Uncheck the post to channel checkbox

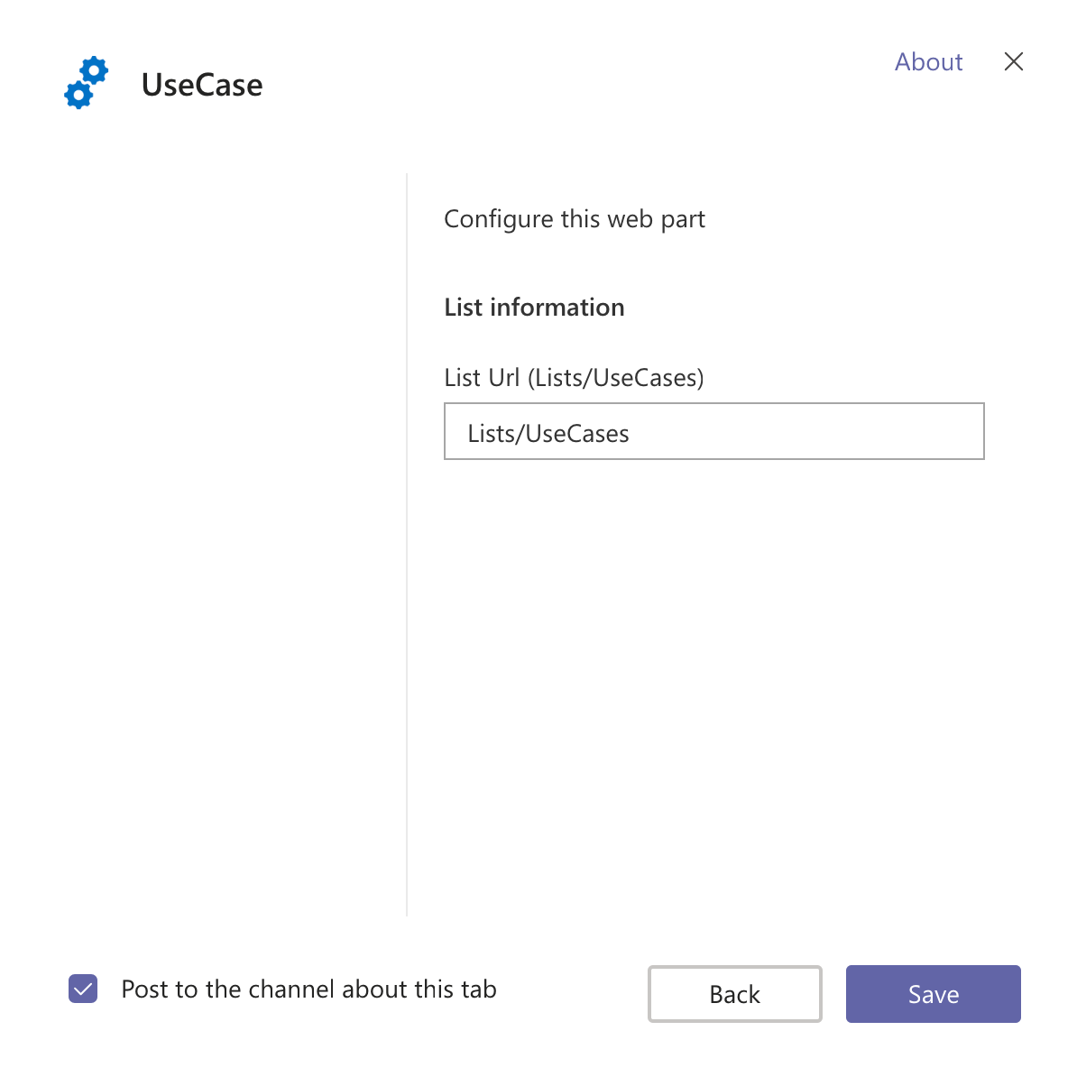(83, 989)
